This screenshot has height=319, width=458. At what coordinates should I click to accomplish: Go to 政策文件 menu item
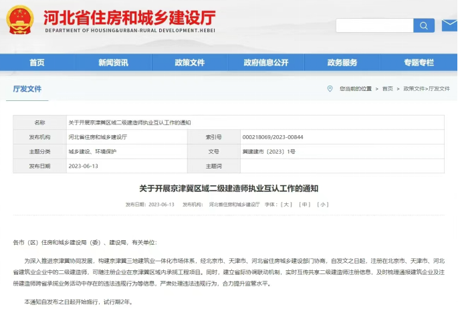(190, 62)
